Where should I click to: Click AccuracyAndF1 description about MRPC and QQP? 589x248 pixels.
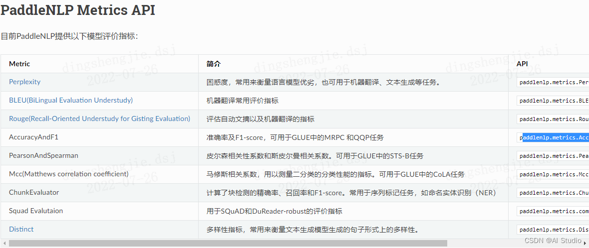click(x=295, y=137)
